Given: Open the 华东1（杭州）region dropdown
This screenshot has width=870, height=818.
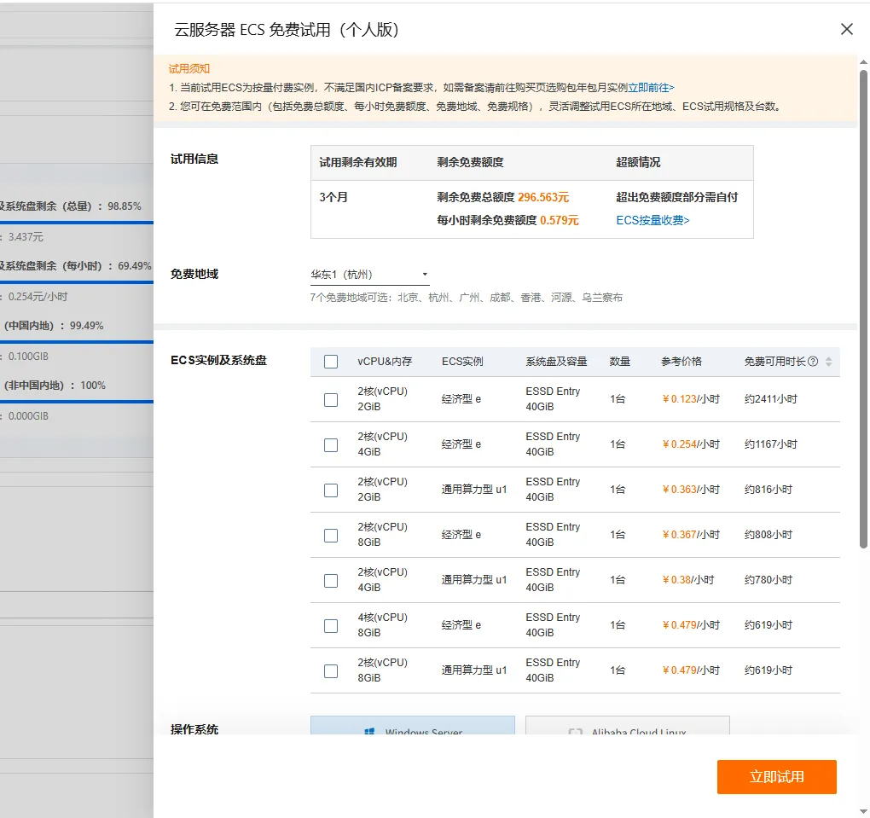Looking at the screenshot, I should coord(369,274).
